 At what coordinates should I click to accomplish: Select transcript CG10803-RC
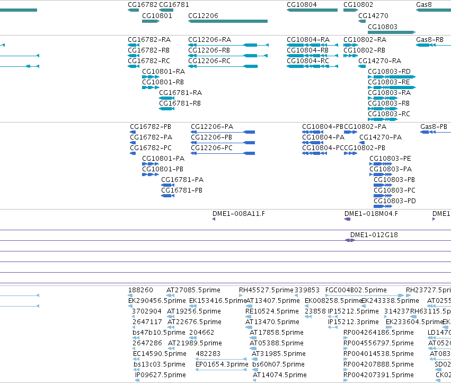389,114
